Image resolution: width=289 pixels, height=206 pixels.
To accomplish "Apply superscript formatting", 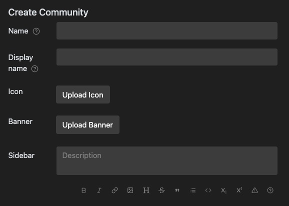I will click(239, 190).
